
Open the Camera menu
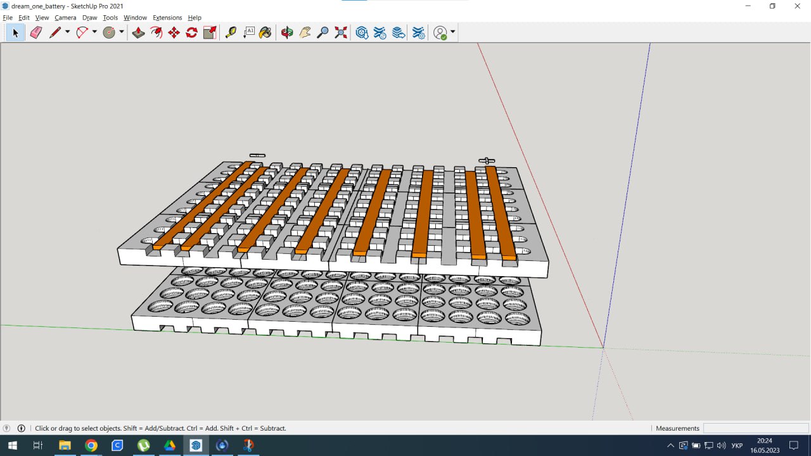(65, 18)
